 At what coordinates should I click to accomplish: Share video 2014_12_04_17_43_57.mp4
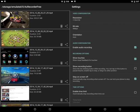click(x=66, y=81)
